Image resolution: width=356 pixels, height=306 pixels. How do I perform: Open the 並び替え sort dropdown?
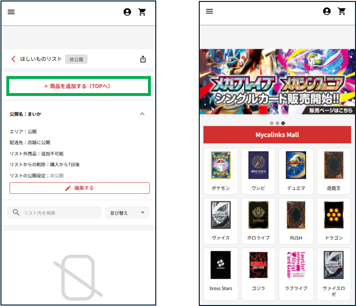point(127,212)
